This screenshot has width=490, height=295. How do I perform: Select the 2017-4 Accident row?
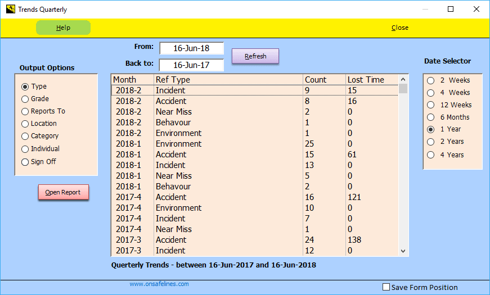[255, 197]
